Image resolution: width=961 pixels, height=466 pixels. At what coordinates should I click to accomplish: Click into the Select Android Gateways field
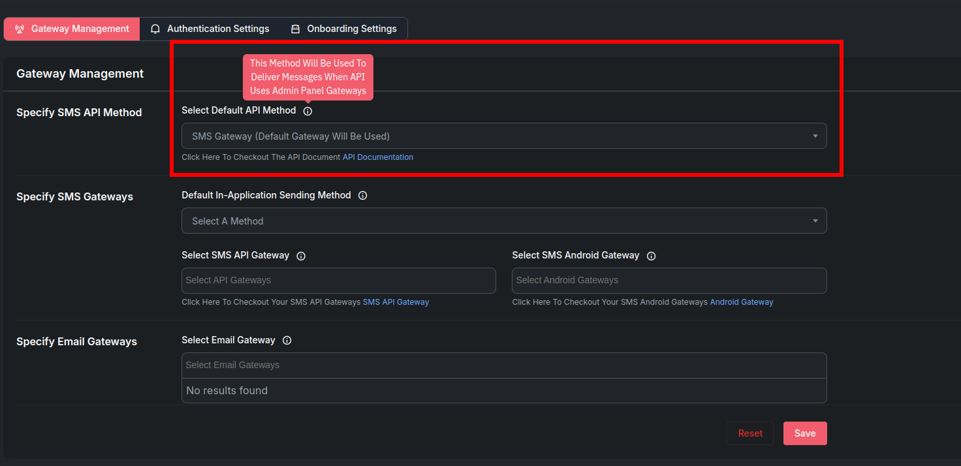[x=669, y=281]
